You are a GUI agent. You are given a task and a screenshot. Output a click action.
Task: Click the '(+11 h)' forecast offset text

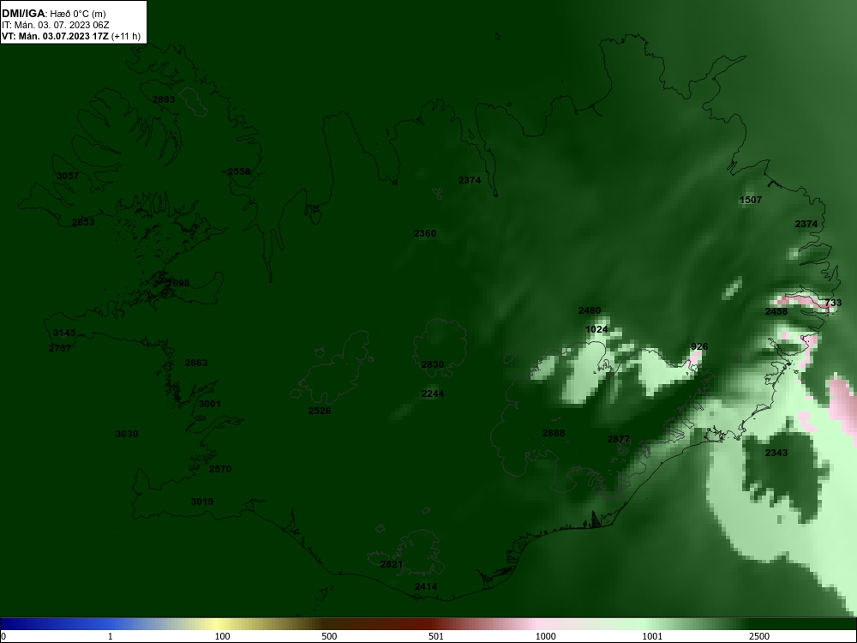click(126, 37)
